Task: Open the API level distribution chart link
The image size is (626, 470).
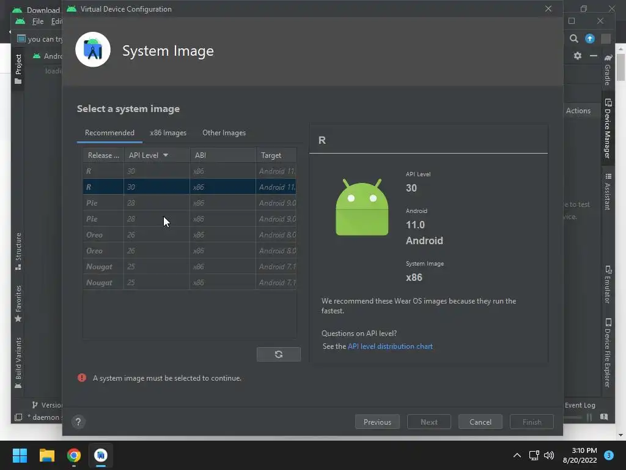Action: (x=390, y=346)
